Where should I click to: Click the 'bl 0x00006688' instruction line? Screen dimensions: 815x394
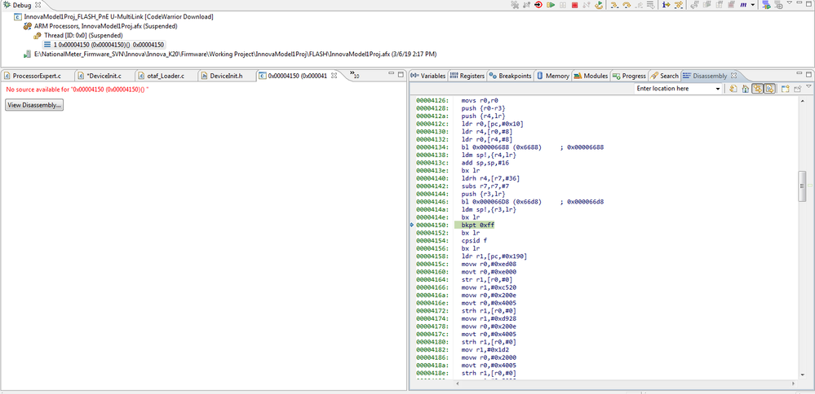[532, 147]
